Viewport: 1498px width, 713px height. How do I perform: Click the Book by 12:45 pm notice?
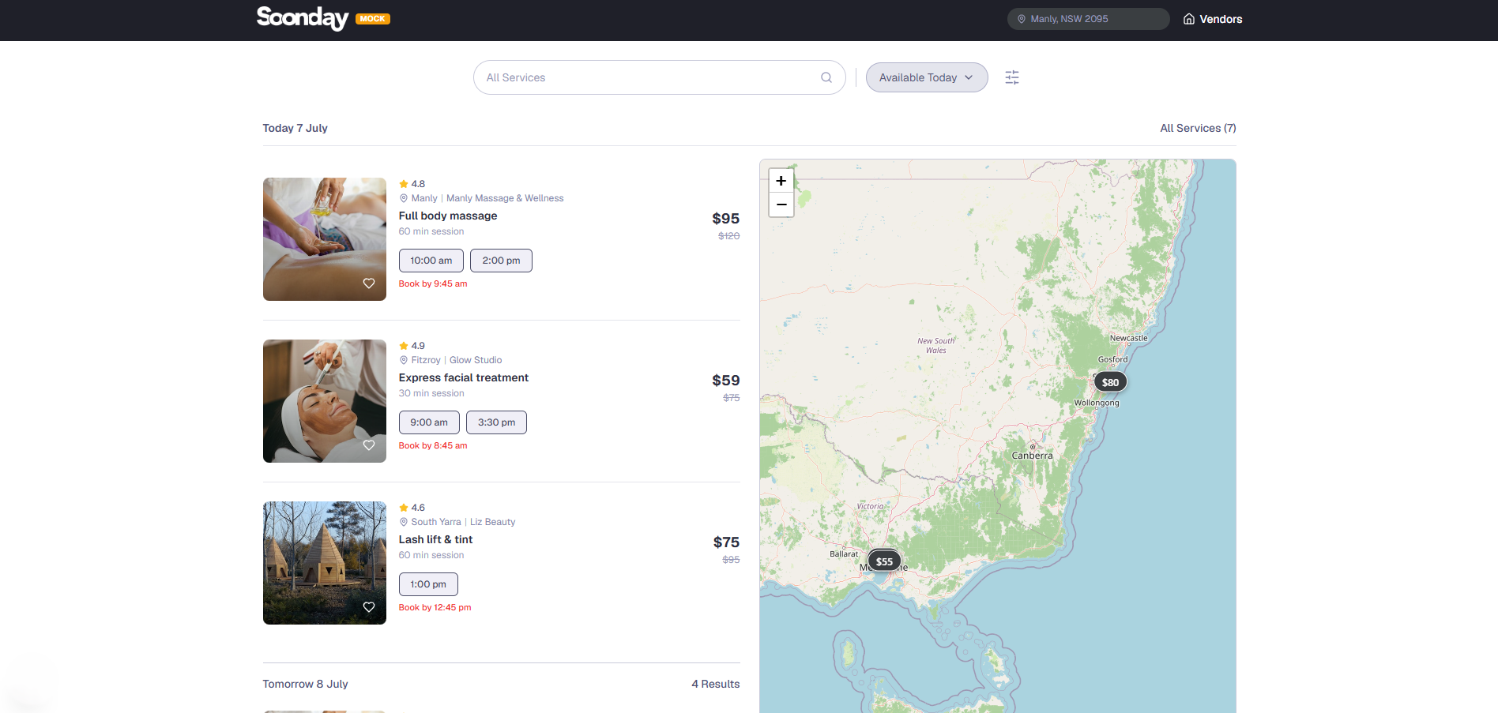pyautogui.click(x=435, y=607)
